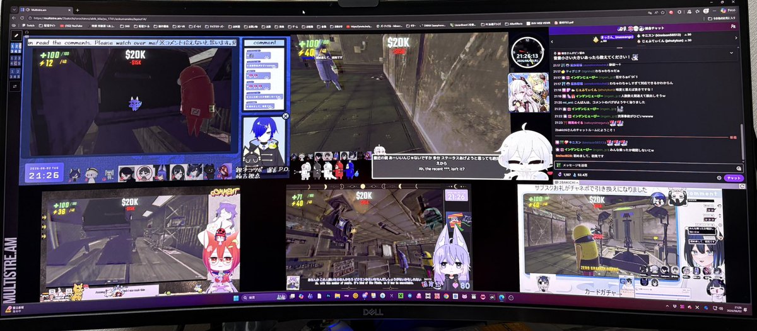Open the 配信サイト bookmark folder

tap(47, 26)
